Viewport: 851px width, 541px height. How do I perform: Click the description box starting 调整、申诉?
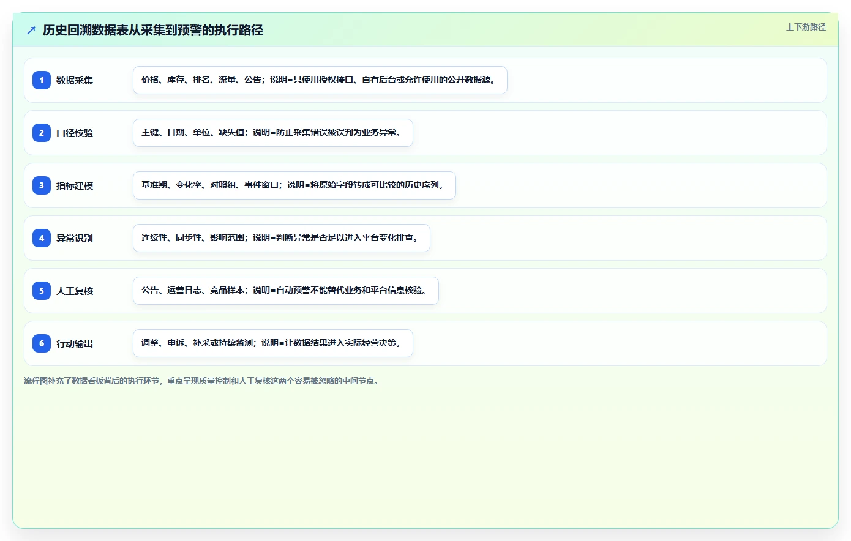tap(273, 343)
